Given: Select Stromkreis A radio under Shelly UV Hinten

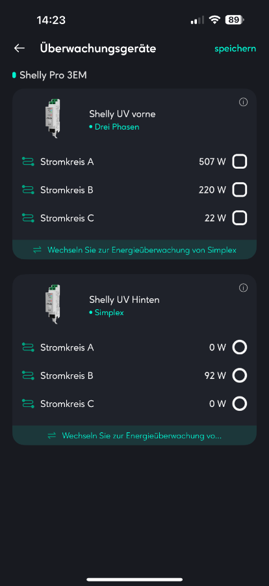Looking at the screenshot, I should point(240,348).
